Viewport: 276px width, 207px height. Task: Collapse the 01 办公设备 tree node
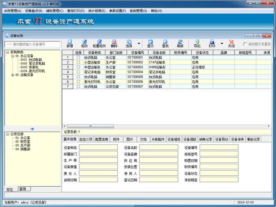coord(12,56)
